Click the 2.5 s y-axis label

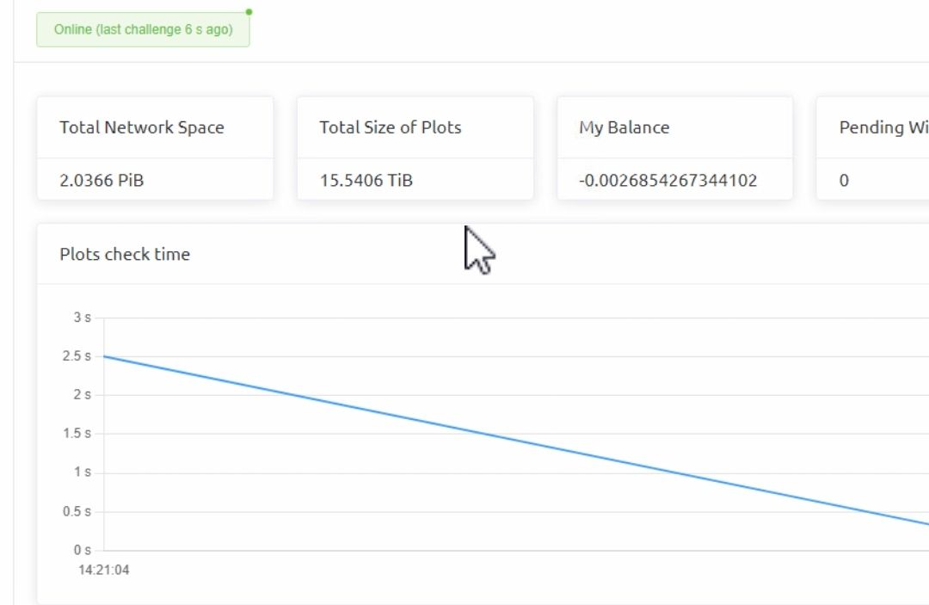point(77,356)
